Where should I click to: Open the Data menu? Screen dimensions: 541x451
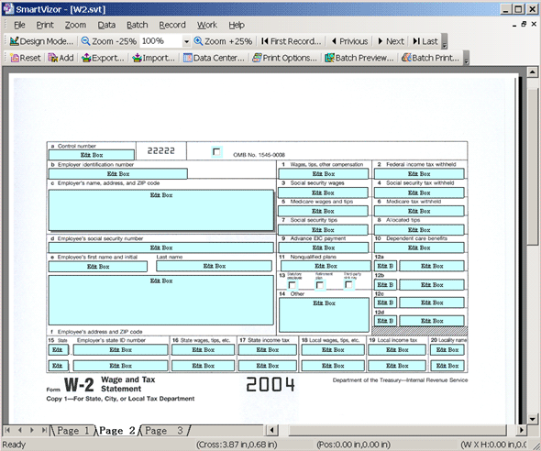(x=106, y=25)
